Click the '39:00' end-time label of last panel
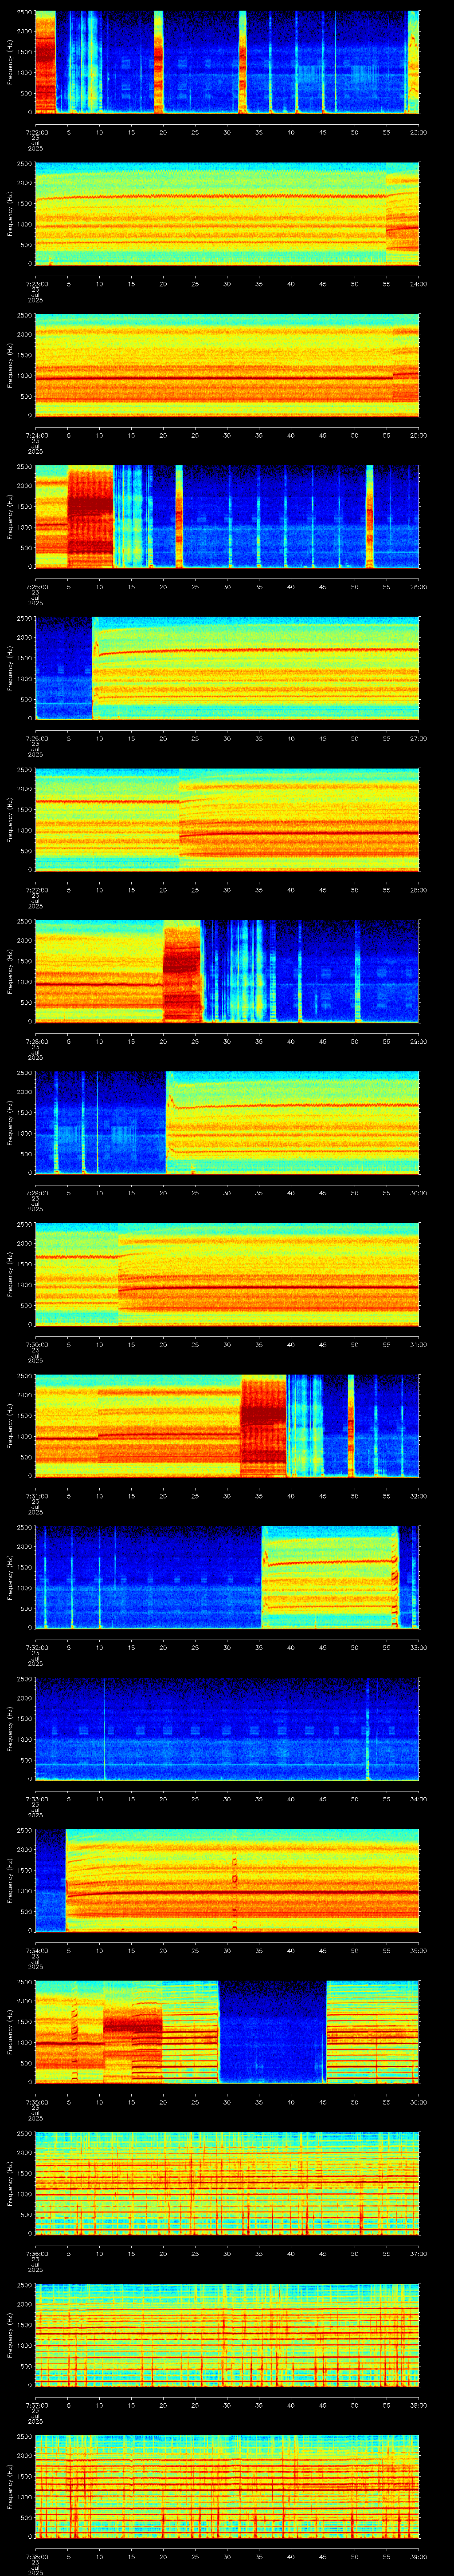454x2576 pixels. [418, 2556]
